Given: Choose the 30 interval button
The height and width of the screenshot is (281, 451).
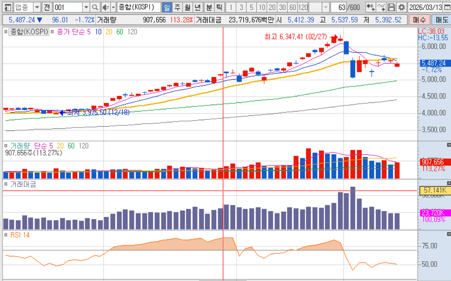Looking at the screenshot, I should tap(282, 7).
